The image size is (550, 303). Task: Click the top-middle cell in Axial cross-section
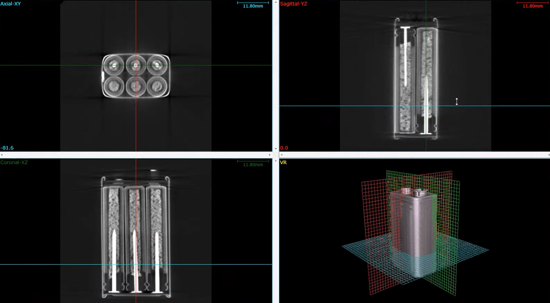pos(136,65)
